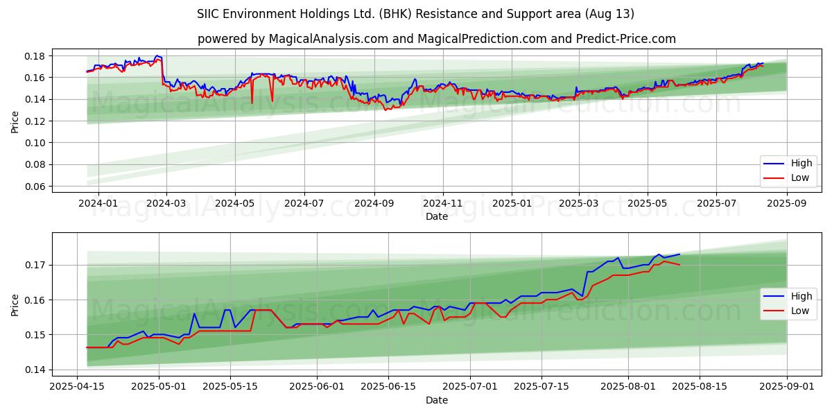Click the 2025-05 tick label
This screenshot has width=832, height=416.
coord(648,203)
